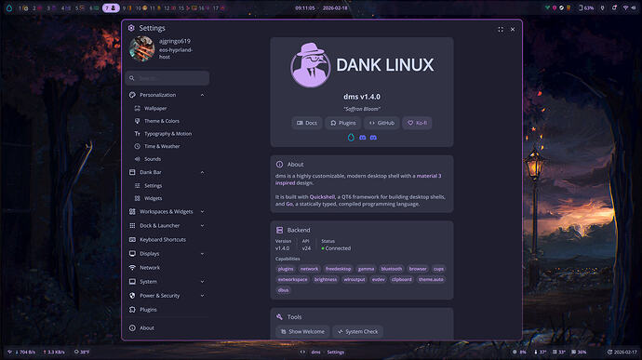This screenshot has width=642, height=360.
Task: Click the settings search field
Action: (167, 78)
